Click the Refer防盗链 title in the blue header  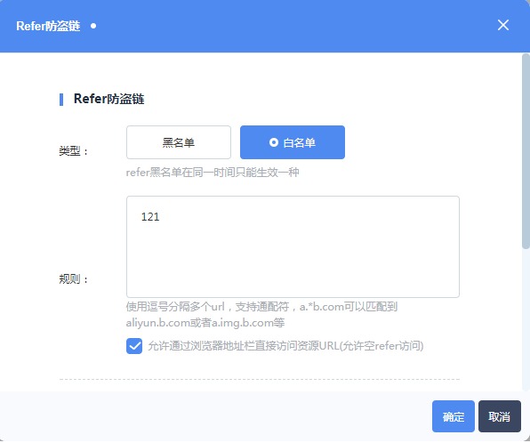click(x=48, y=26)
